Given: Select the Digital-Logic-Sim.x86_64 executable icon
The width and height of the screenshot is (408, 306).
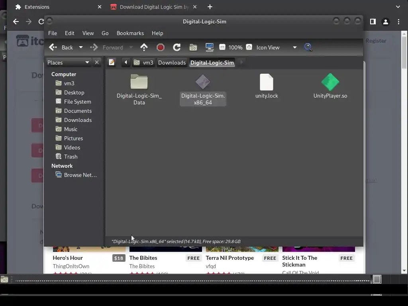Looking at the screenshot, I should [203, 82].
